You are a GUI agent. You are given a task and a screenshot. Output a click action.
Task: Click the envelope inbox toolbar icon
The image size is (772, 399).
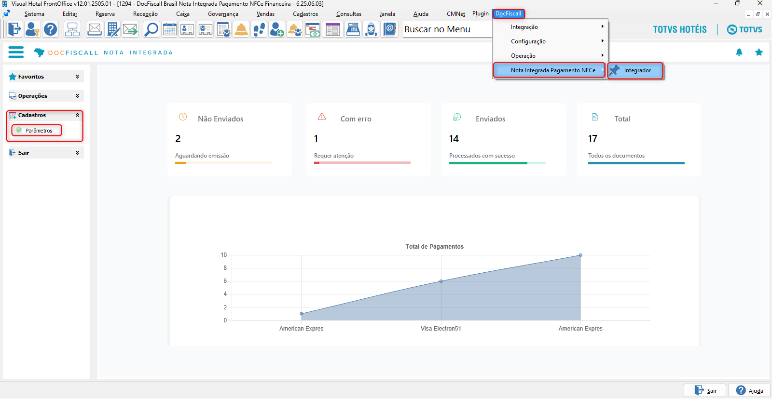point(95,29)
